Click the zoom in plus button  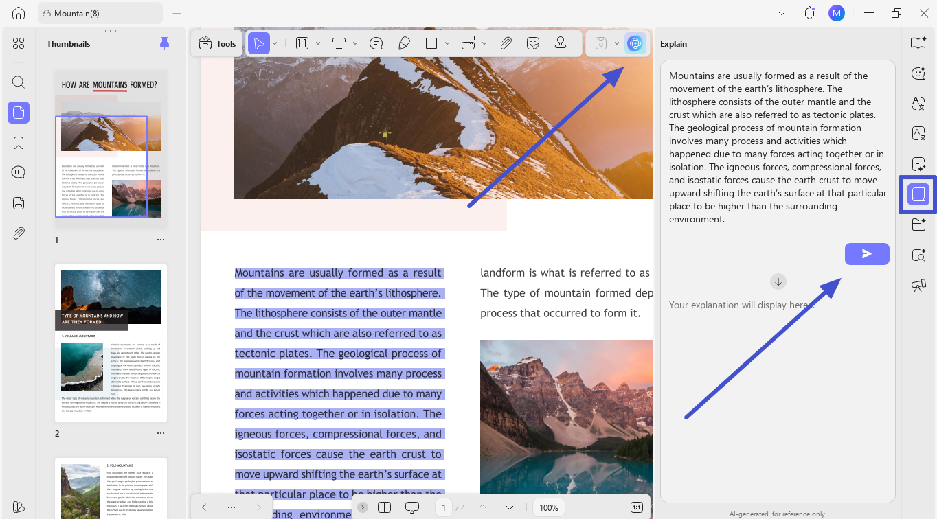click(609, 507)
